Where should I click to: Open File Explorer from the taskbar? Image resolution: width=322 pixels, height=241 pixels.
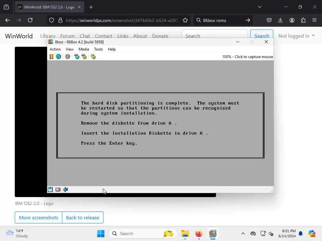point(185,233)
